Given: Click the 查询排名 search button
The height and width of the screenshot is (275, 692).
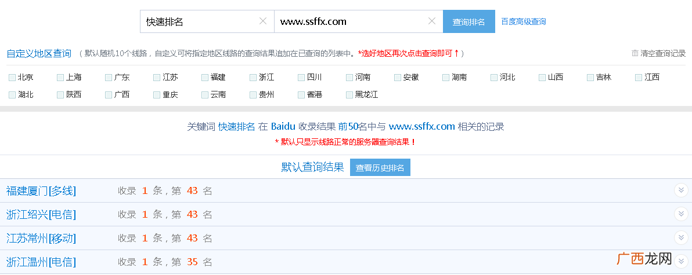Looking at the screenshot, I should click(468, 21).
